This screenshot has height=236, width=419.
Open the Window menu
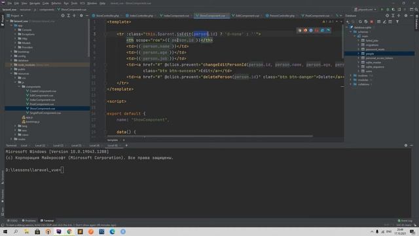click(x=92, y=3)
